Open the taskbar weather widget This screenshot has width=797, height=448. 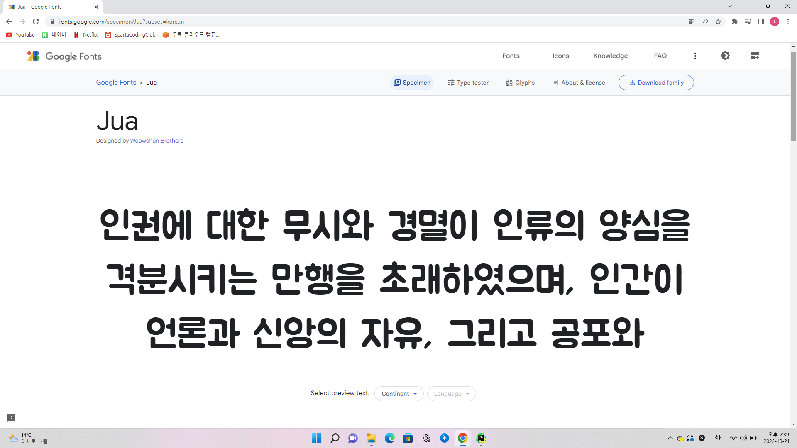(27, 438)
